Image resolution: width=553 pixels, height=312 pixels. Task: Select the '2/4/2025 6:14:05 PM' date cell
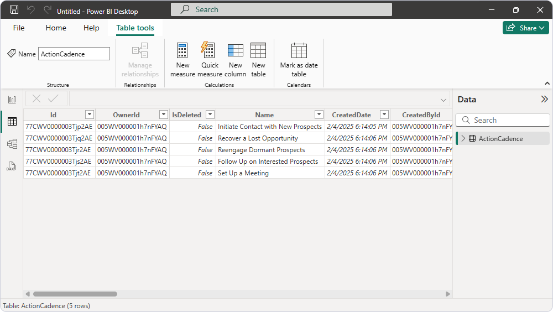357,127
